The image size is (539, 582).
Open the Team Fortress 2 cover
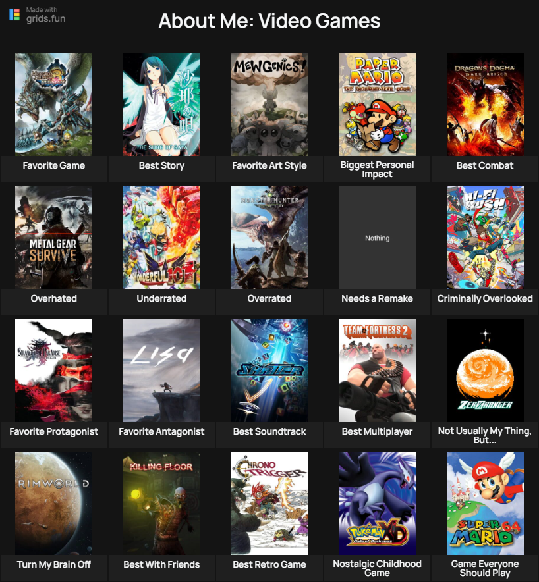[377, 371]
